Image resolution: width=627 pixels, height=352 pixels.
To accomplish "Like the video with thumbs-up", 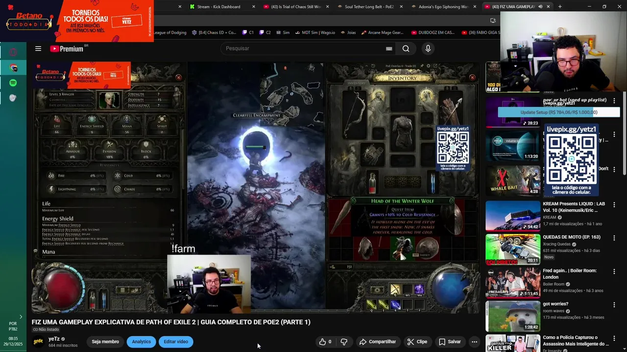I will click(326, 342).
